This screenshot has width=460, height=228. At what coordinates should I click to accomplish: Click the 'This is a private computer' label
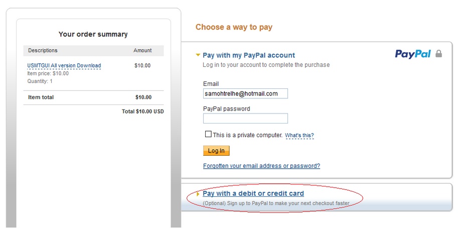click(248, 135)
